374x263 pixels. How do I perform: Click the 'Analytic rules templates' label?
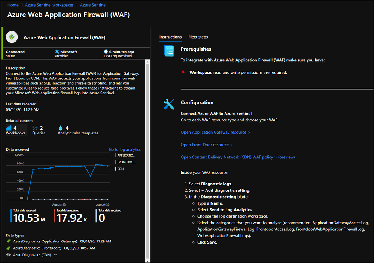click(x=78, y=133)
